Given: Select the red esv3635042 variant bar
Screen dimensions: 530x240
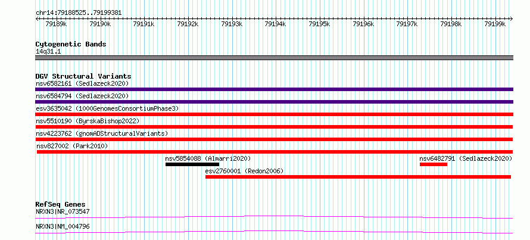Looking at the screenshot, I should (274, 114).
